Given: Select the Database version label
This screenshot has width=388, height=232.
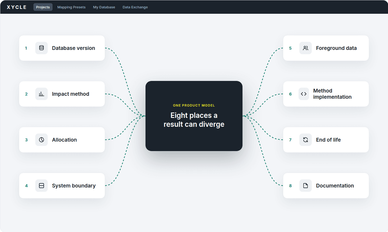Looking at the screenshot, I should coord(74,48).
